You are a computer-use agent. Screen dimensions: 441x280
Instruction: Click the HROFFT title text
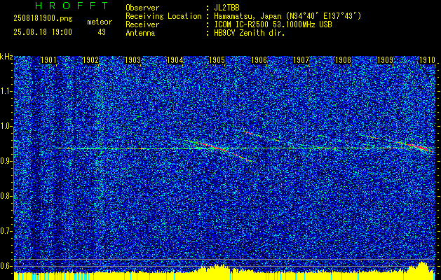pos(72,6)
